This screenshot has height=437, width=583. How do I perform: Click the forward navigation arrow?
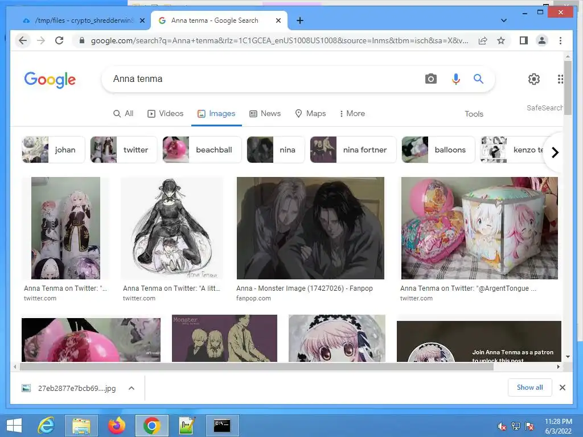pos(41,40)
